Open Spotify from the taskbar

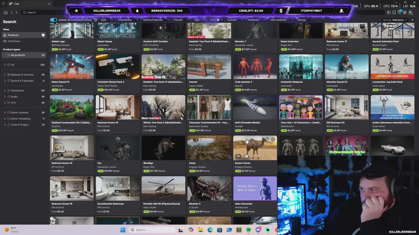pos(248,230)
